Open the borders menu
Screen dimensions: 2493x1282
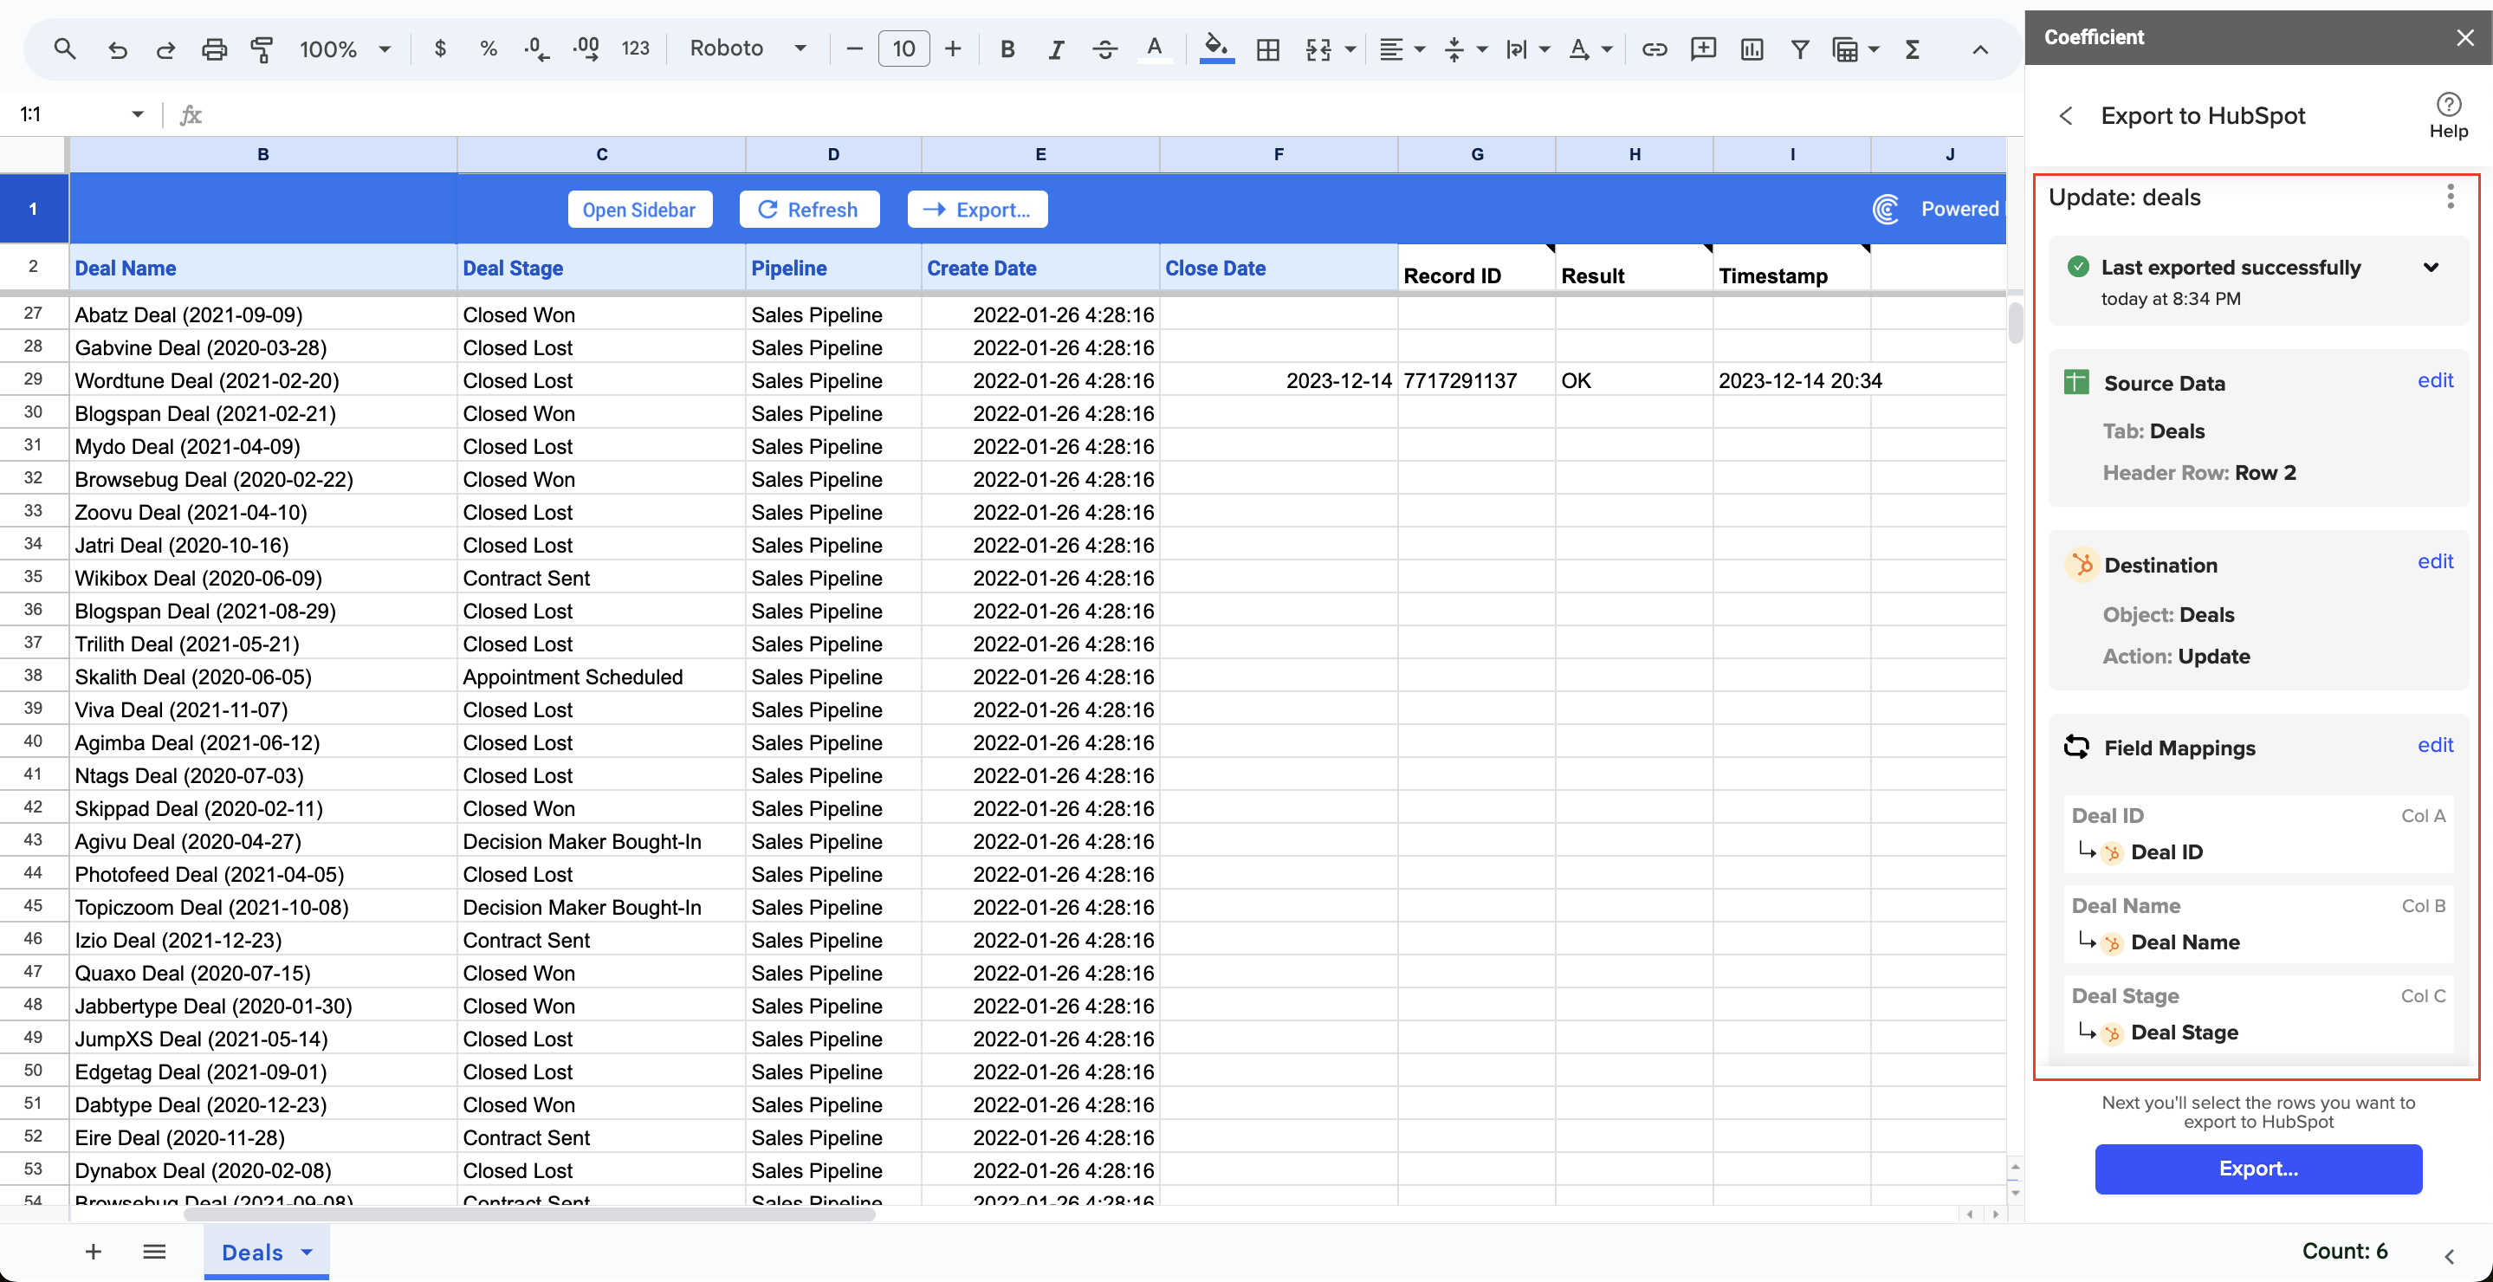(1268, 49)
